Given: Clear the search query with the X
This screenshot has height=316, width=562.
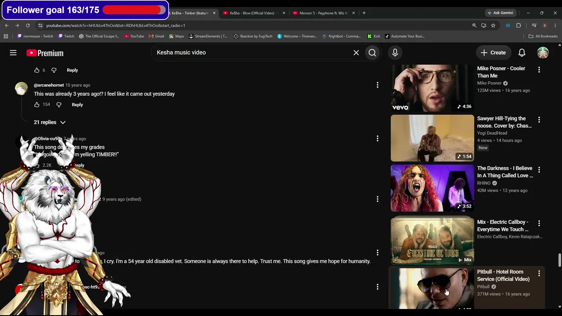Looking at the screenshot, I should [356, 53].
